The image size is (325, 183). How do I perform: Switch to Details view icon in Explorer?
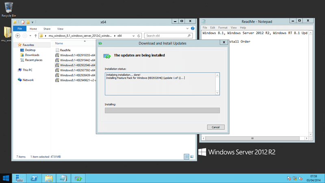pos(186,157)
